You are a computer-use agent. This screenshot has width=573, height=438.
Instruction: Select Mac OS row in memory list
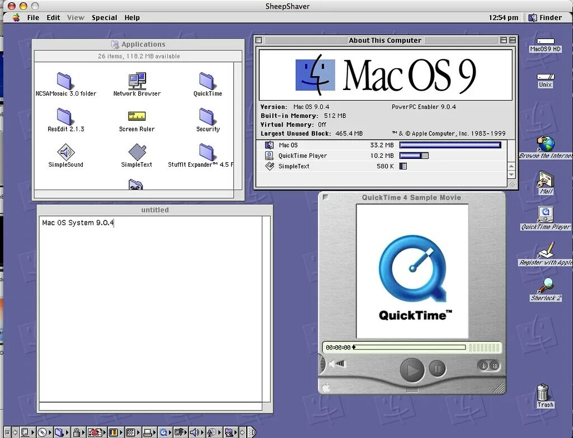[x=382, y=145]
